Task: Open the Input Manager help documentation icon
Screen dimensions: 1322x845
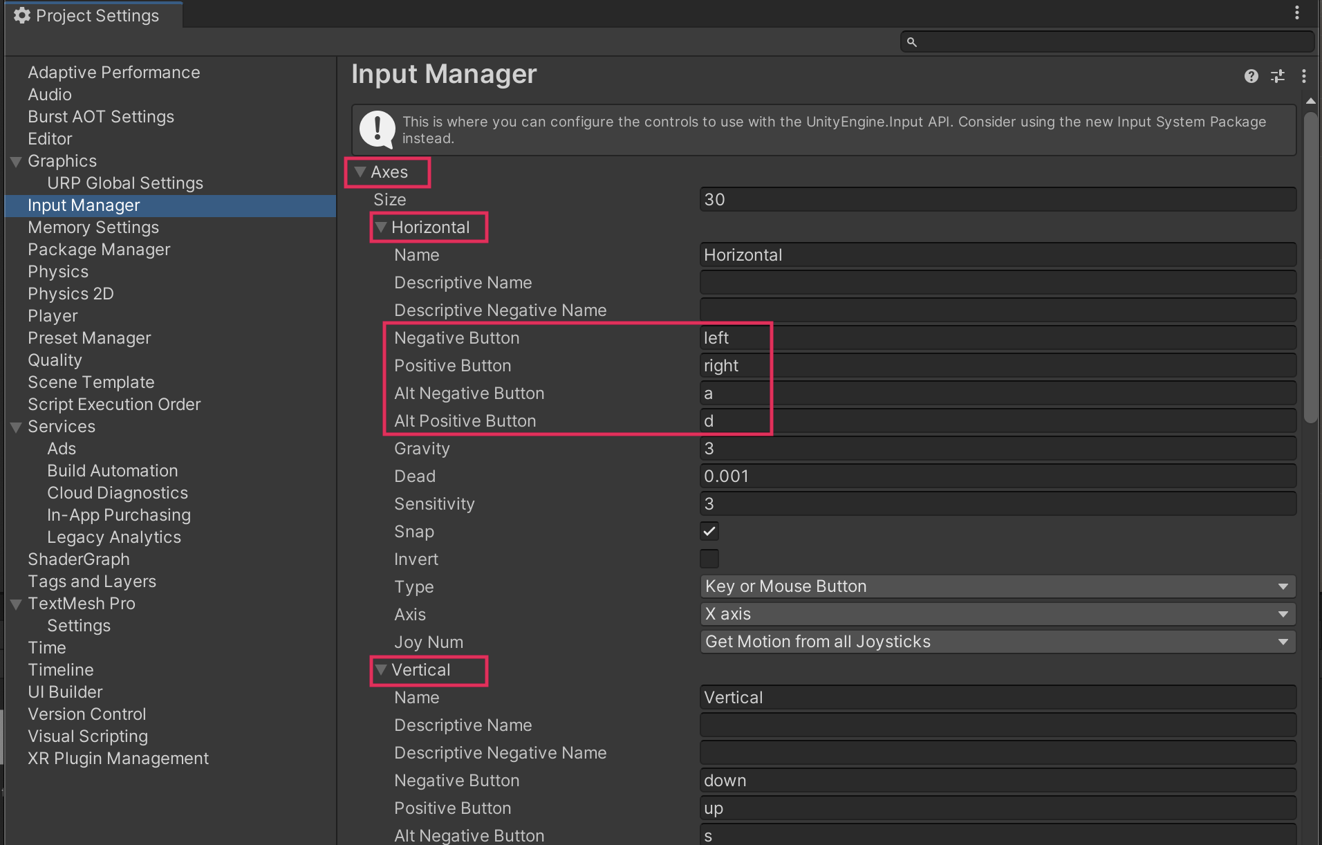Action: tap(1251, 76)
